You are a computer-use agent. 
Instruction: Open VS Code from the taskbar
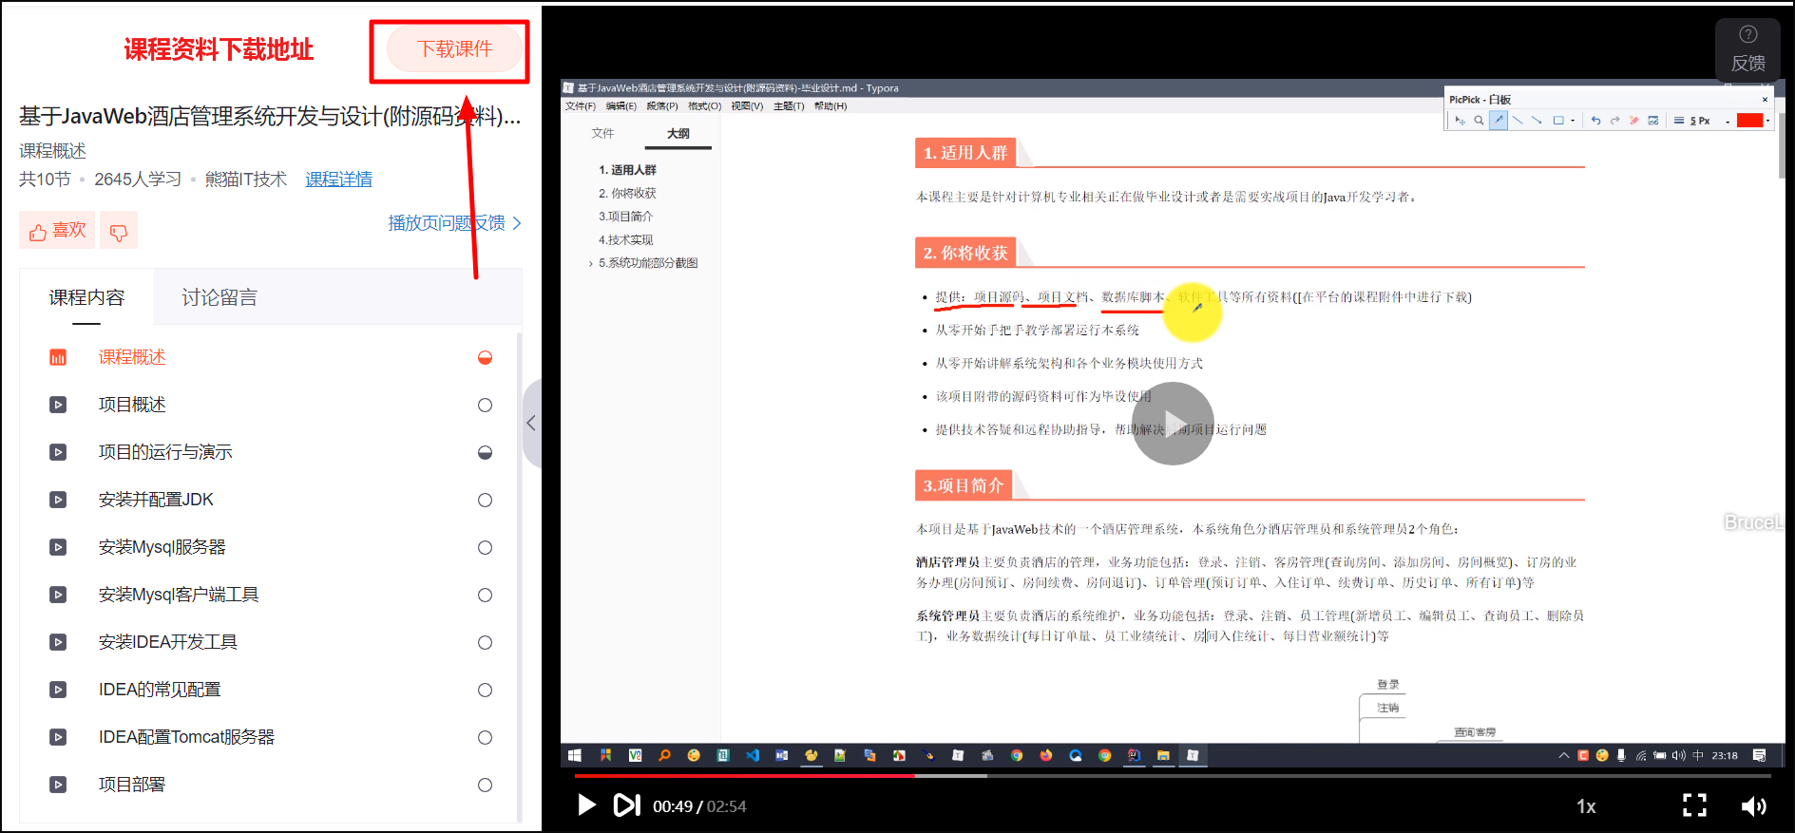point(753,756)
